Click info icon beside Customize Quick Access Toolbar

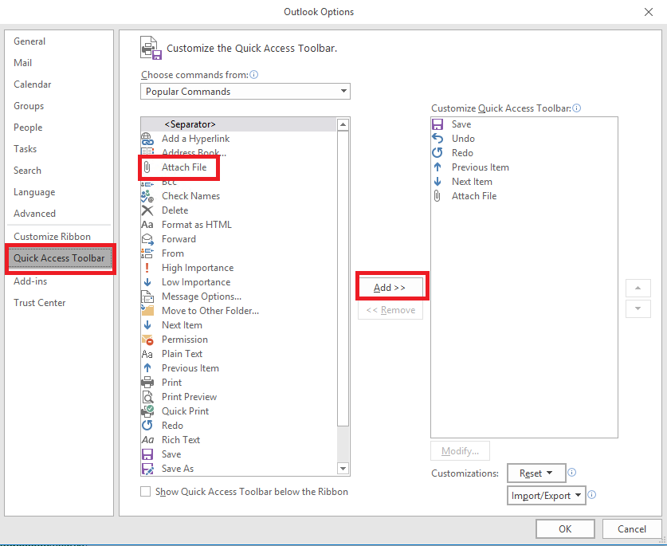576,108
